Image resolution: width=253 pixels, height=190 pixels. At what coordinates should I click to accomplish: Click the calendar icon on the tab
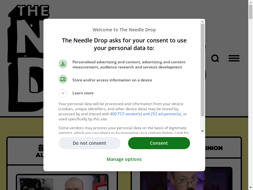click(41, 148)
